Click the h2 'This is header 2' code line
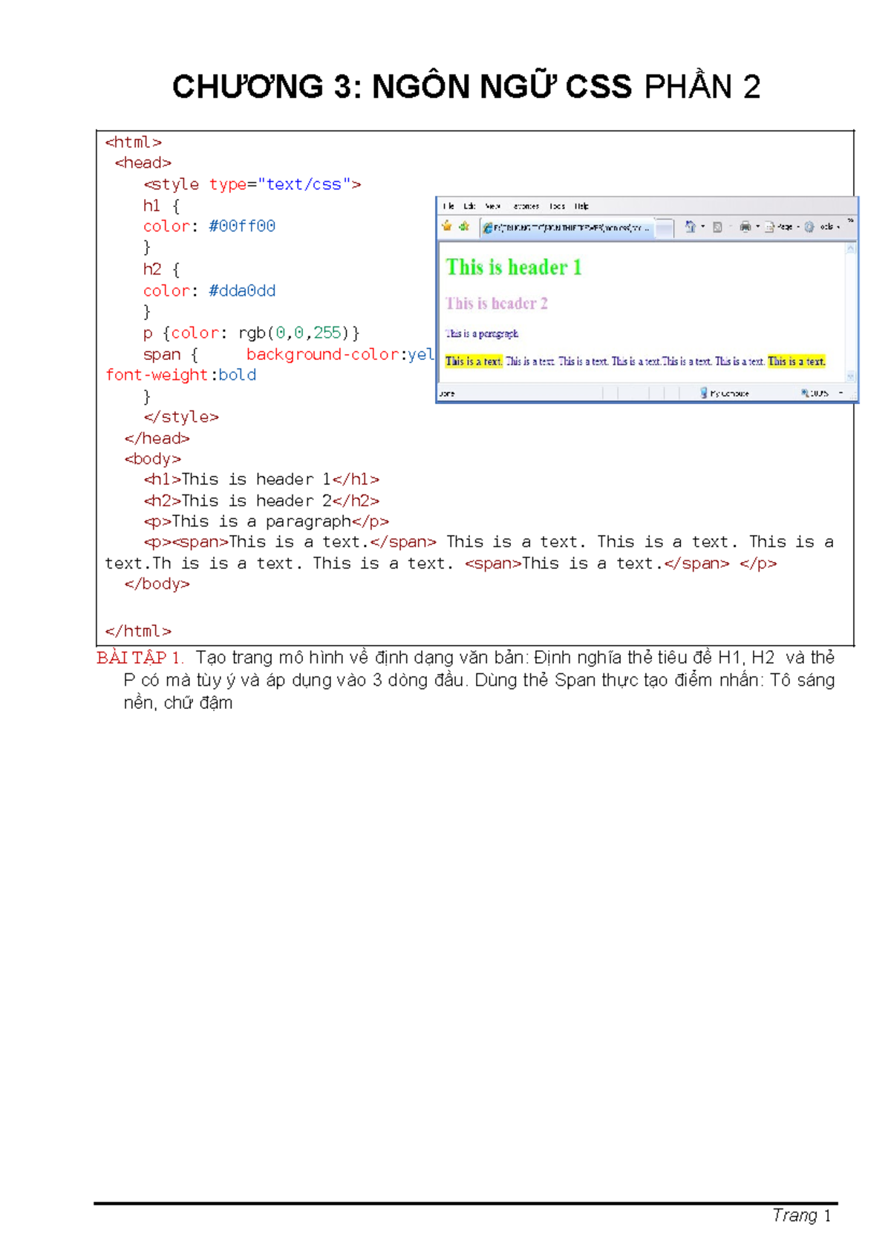891x1259 pixels. pos(261,501)
